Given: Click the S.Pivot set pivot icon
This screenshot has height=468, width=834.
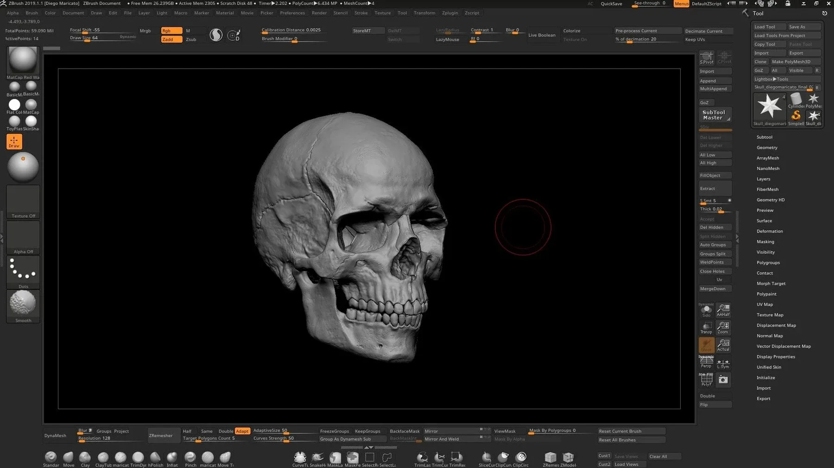Looking at the screenshot, I should [707, 57].
